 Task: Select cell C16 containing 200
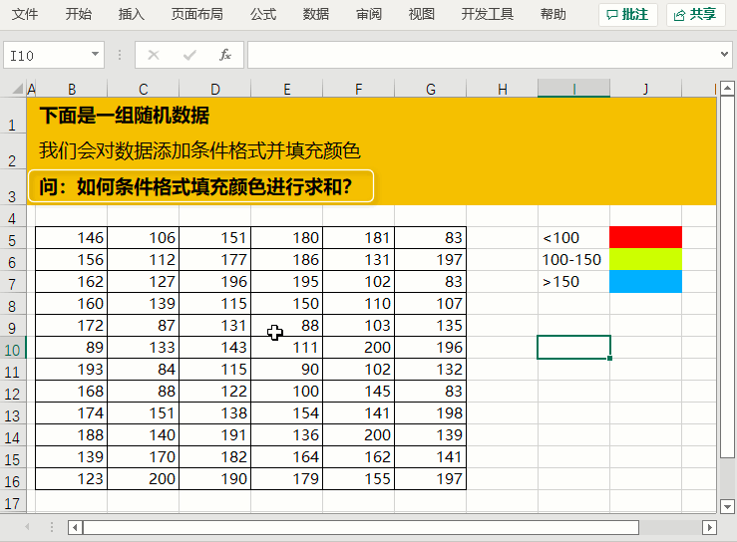(144, 478)
